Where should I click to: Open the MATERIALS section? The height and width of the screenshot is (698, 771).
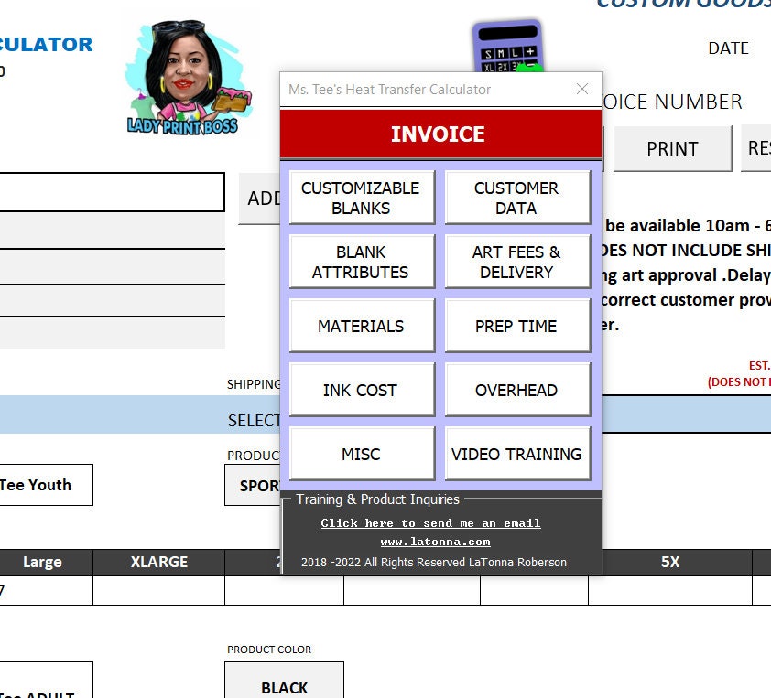click(x=361, y=325)
